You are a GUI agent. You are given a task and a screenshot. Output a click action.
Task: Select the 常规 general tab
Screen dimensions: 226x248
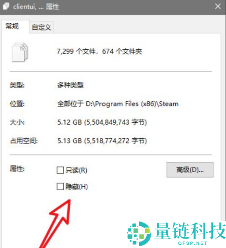tap(12, 26)
